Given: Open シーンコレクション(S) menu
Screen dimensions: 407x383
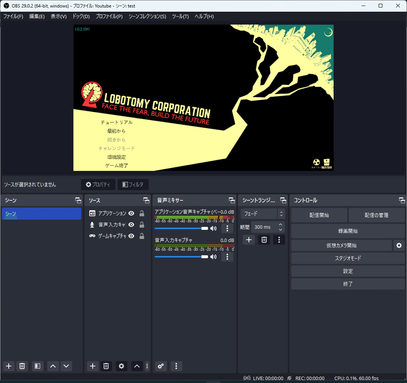Looking at the screenshot, I should point(147,16).
